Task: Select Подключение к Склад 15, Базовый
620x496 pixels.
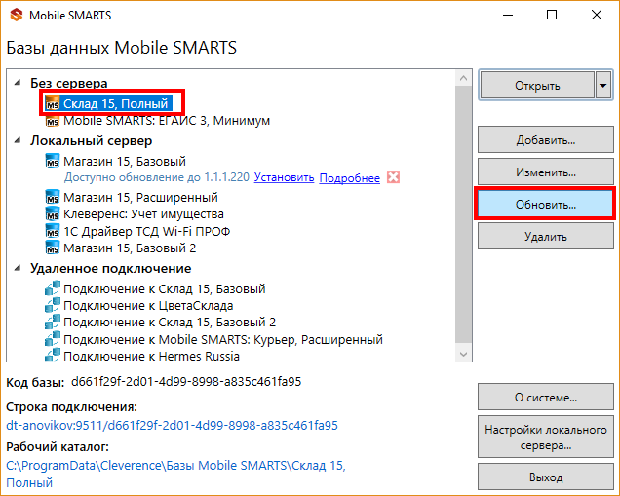Action: coord(165,288)
